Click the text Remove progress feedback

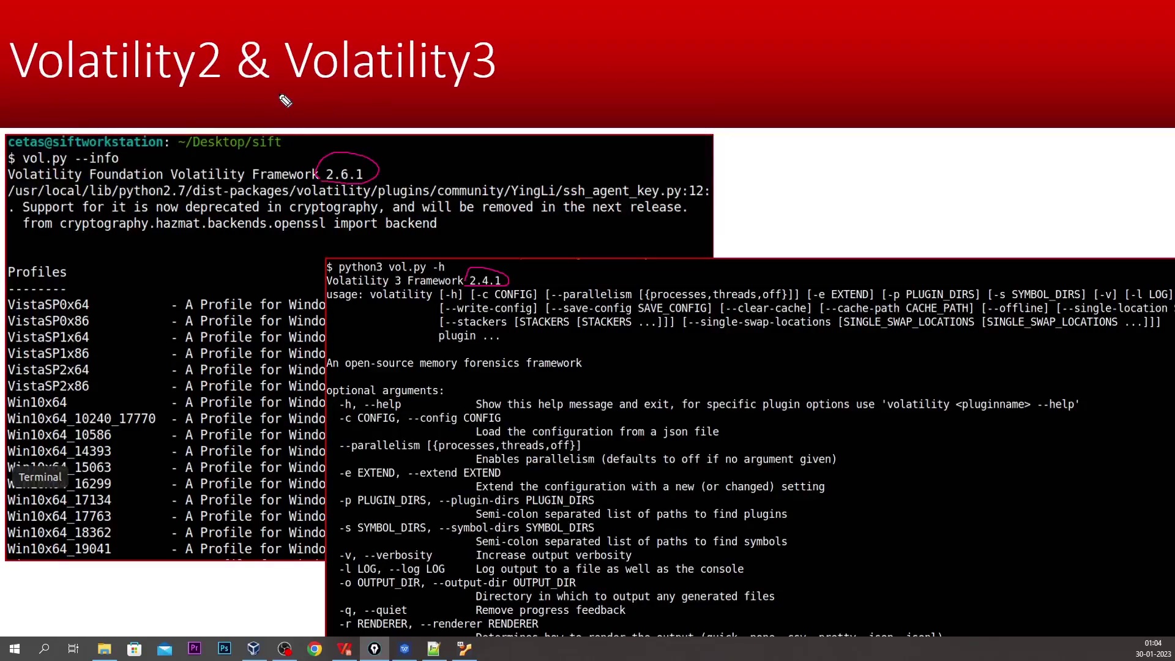pyautogui.click(x=550, y=610)
